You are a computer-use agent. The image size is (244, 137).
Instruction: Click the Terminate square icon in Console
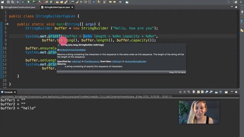click(180, 92)
